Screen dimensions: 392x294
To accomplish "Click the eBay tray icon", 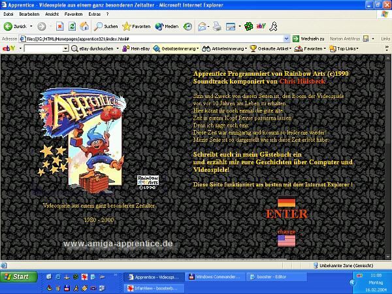I will tap(360, 275).
